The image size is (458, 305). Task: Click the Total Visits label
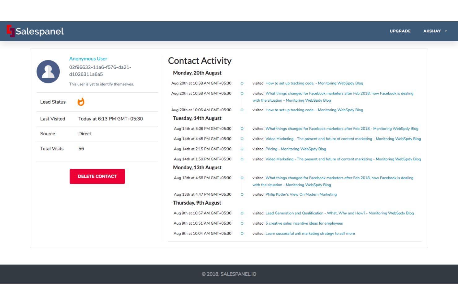pyautogui.click(x=52, y=149)
